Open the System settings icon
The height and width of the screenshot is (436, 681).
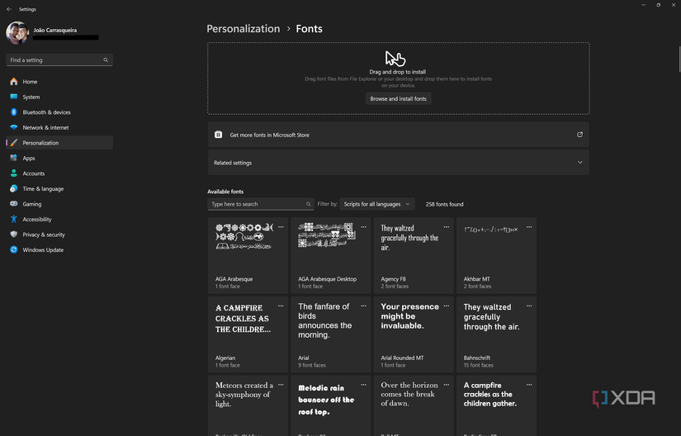(14, 97)
